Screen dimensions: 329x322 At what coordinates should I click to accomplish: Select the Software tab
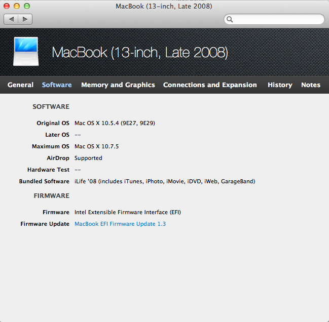(57, 85)
